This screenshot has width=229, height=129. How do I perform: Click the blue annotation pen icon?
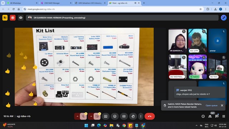[x=224, y=18]
